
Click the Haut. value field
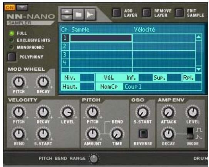point(87,87)
